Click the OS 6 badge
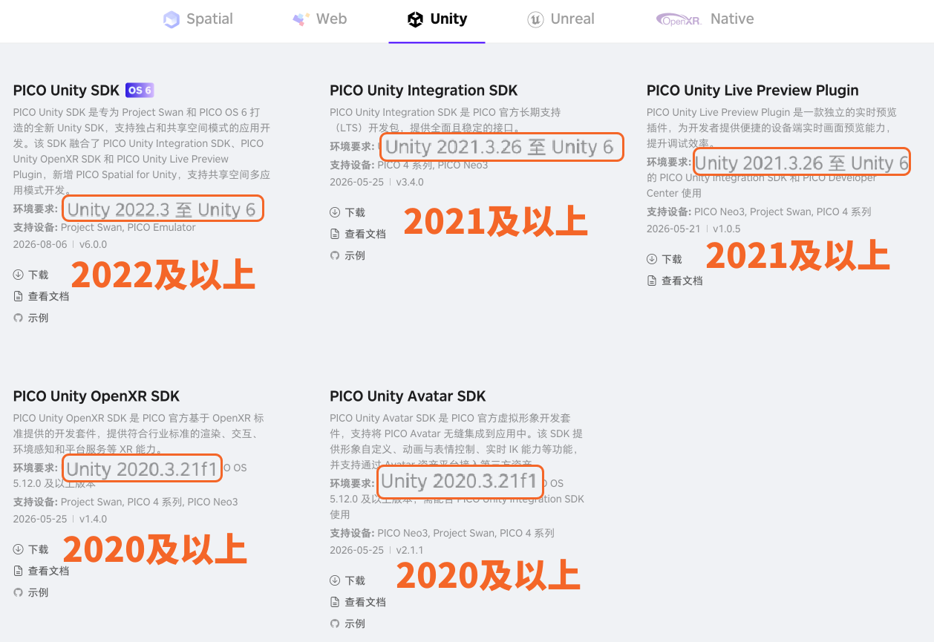Viewport: 934px width, 642px height. click(140, 91)
